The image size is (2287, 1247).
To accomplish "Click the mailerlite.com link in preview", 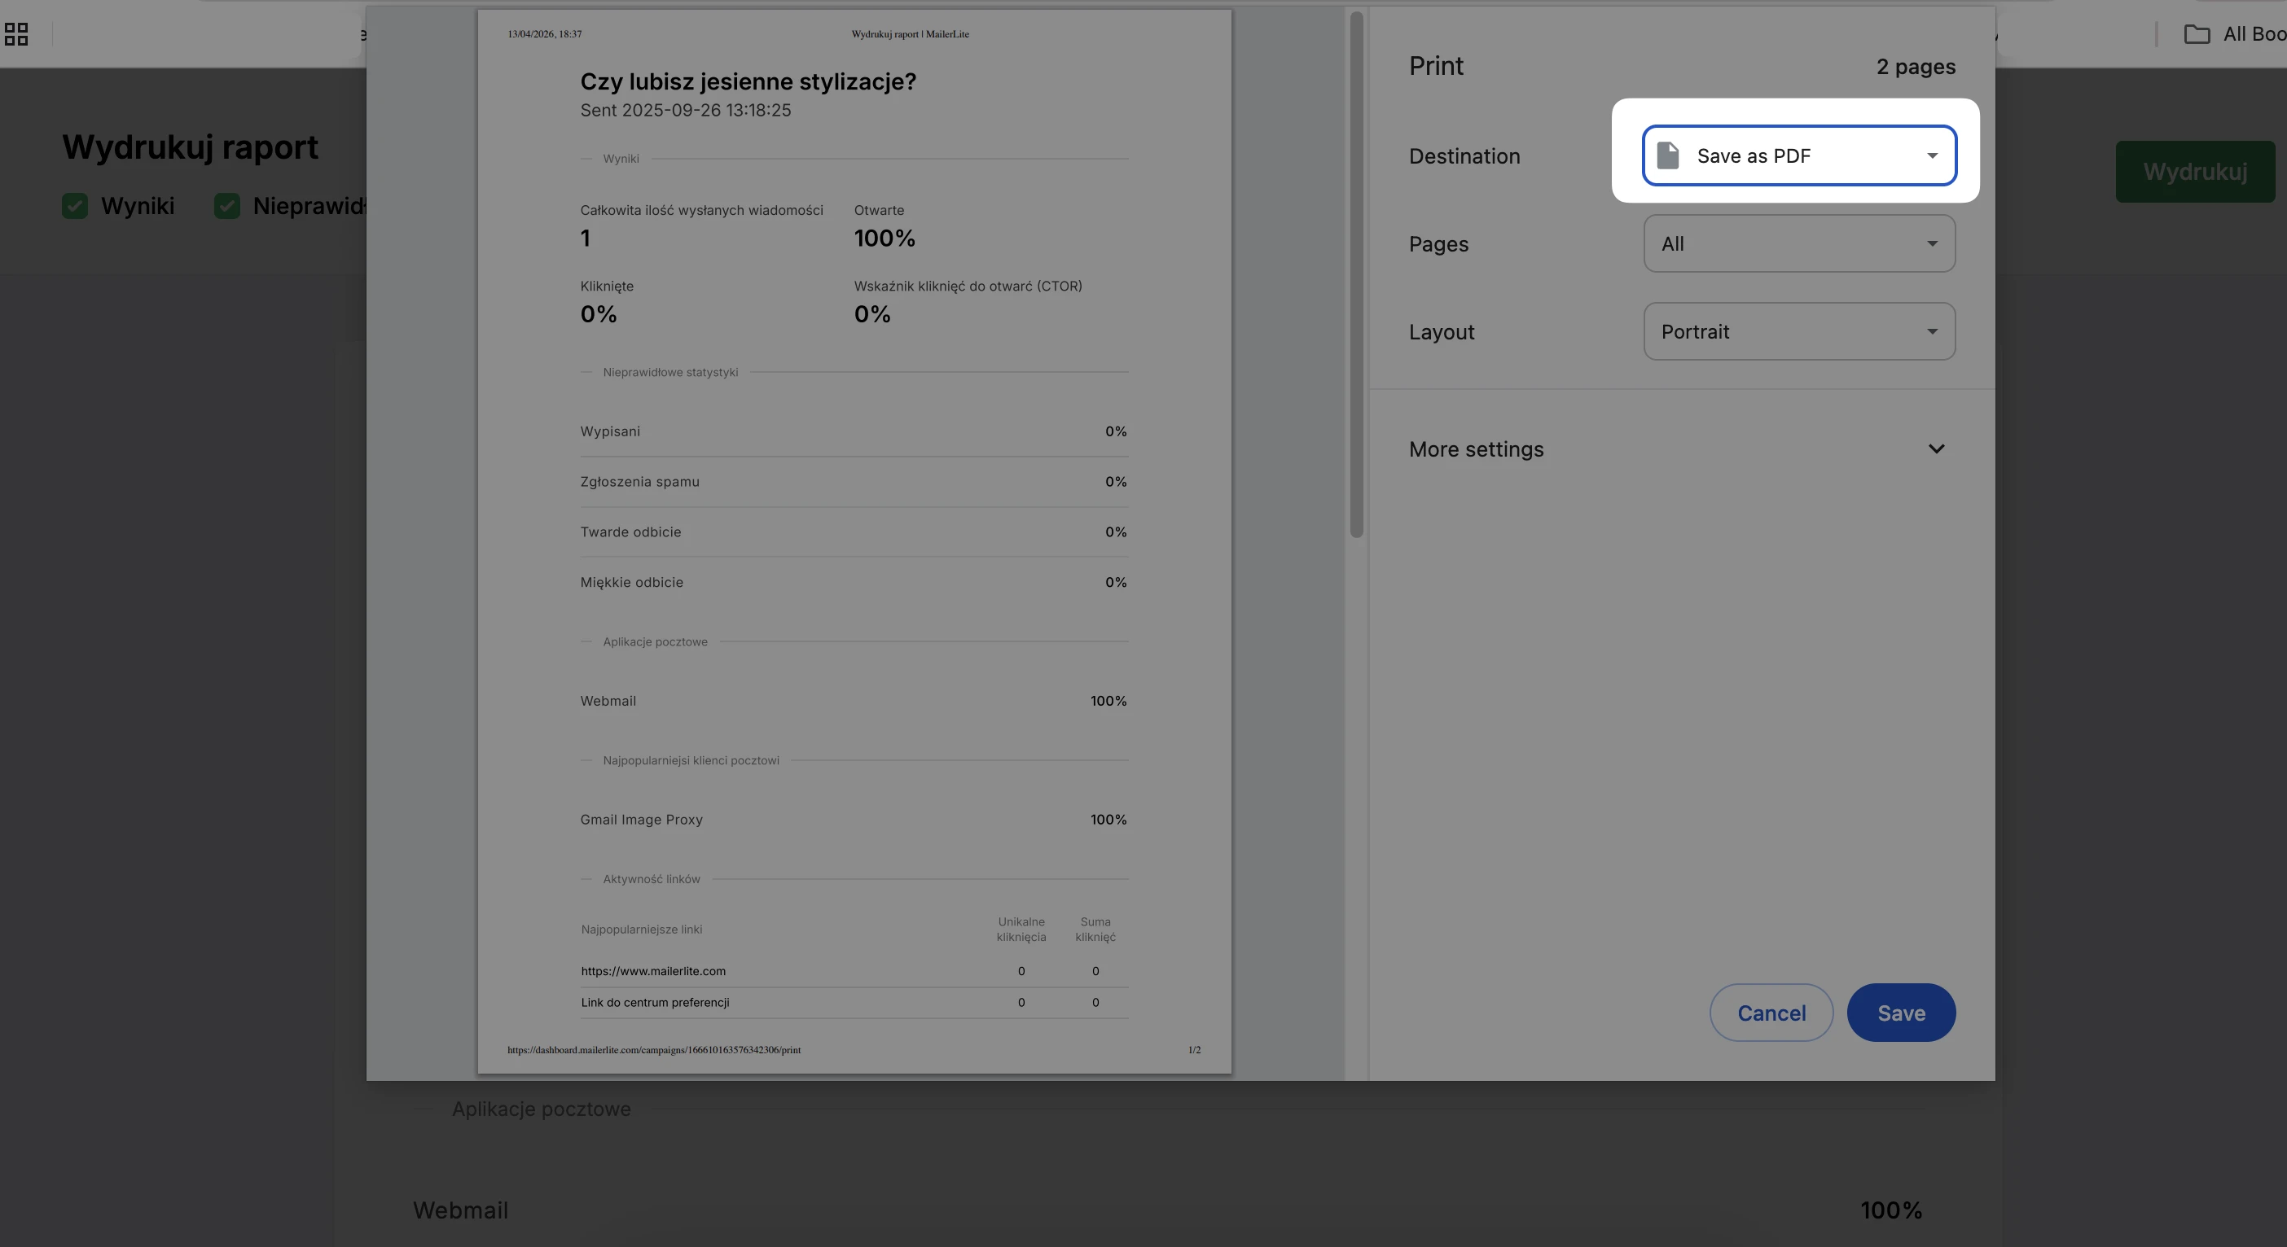I will [x=653, y=971].
